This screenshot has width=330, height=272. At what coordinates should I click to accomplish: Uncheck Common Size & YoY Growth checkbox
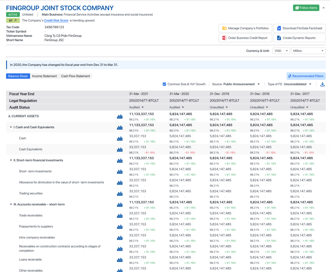(x=164, y=84)
